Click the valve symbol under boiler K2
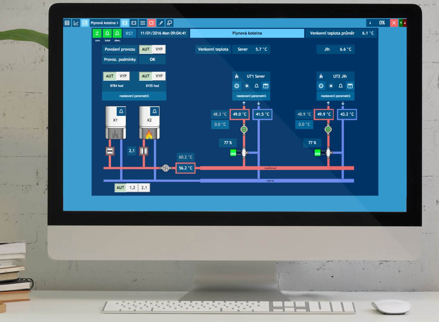 coord(144,151)
